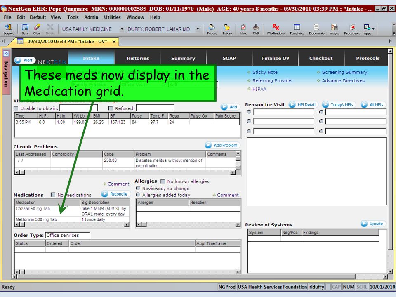The height and width of the screenshot is (297, 396).
Task: Click tab strip right navigation arrow
Action: (390, 41)
